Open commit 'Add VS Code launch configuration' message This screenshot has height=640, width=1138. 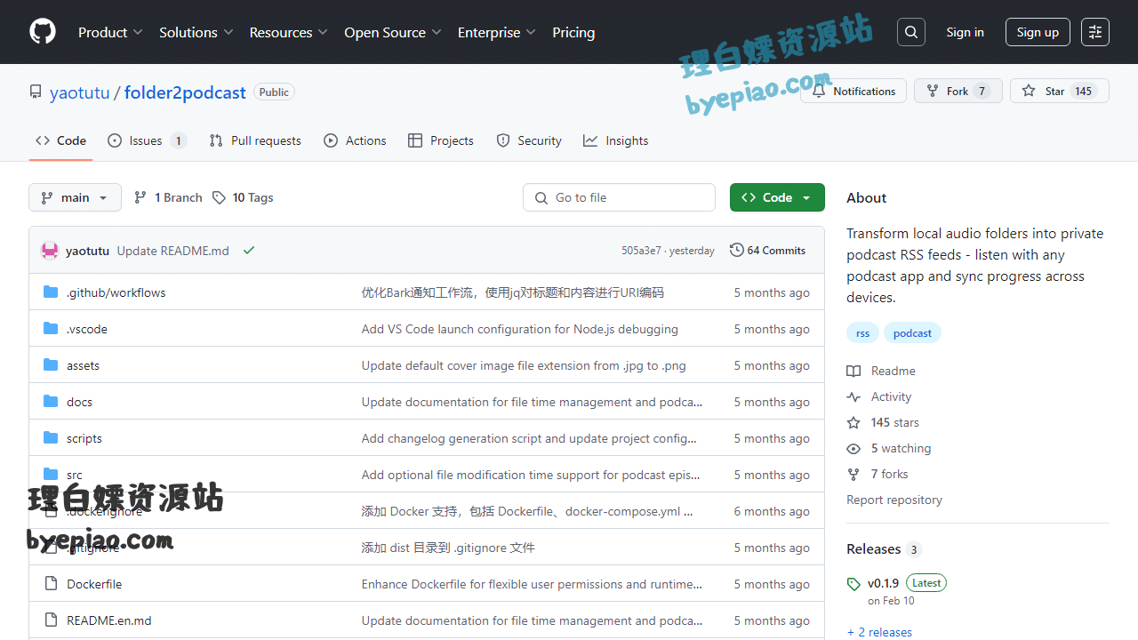tap(519, 329)
